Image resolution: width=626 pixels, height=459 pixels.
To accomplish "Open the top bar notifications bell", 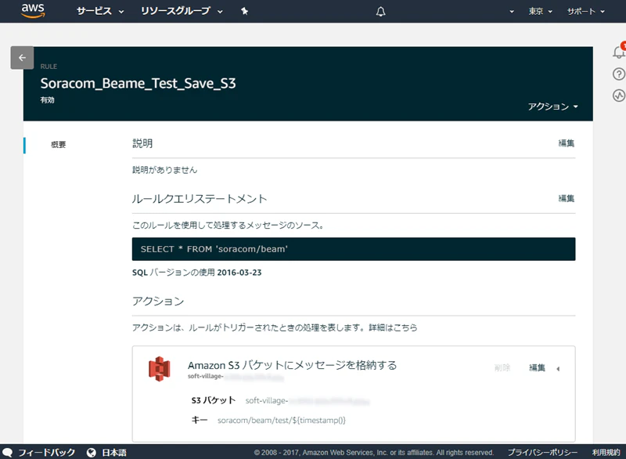I will pyautogui.click(x=380, y=12).
